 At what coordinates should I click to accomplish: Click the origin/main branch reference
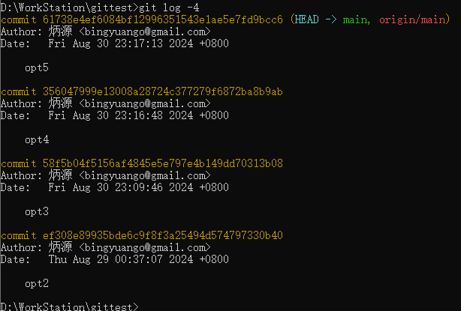pos(412,19)
